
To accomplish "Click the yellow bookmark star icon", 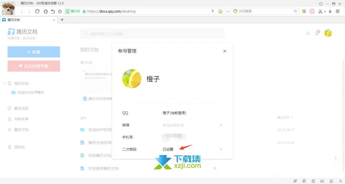I will [220, 11].
